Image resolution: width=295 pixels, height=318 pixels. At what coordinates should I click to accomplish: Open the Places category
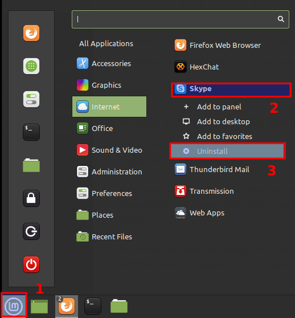coord(109,215)
